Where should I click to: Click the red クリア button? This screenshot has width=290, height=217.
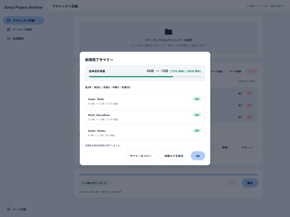pyautogui.click(x=251, y=71)
